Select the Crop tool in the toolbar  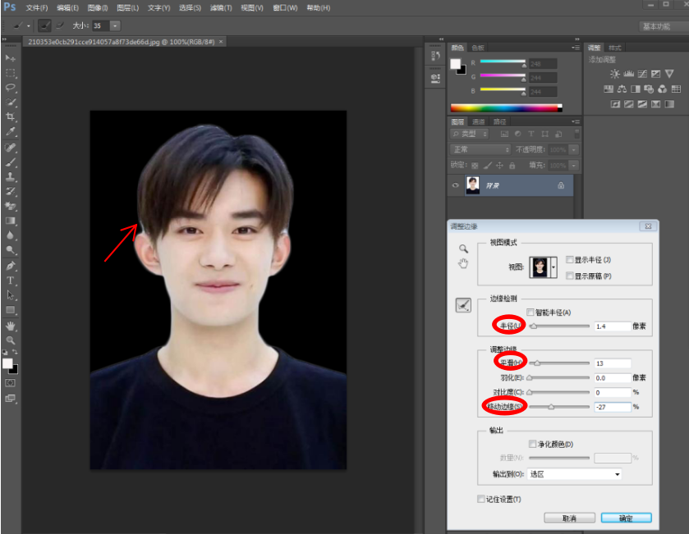tap(11, 114)
